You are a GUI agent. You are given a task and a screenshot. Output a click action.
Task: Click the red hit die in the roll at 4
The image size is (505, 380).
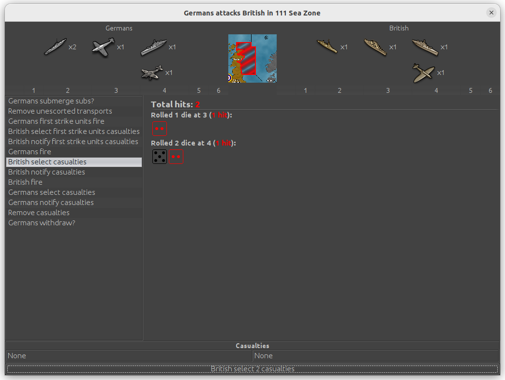176,157
